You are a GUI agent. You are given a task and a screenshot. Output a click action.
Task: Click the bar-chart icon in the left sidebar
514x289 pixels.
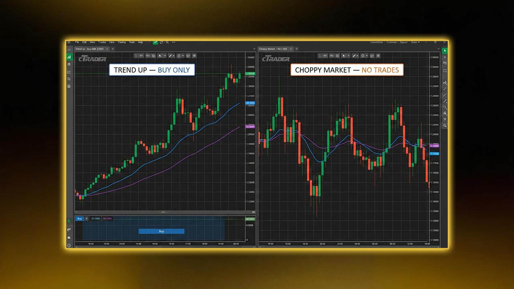pyautogui.click(x=69, y=57)
